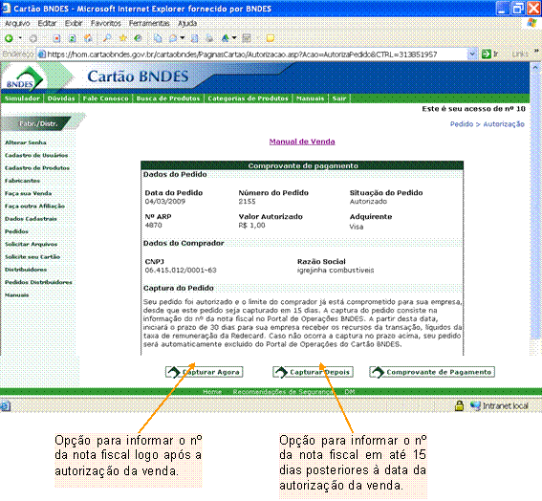The image size is (542, 501).
Task: Click the padlock security icon in status bar
Action: [459, 405]
